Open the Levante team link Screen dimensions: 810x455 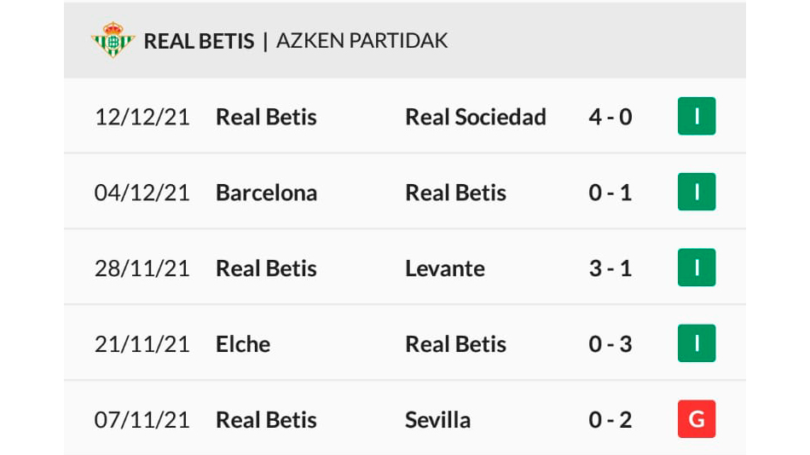[x=445, y=268]
